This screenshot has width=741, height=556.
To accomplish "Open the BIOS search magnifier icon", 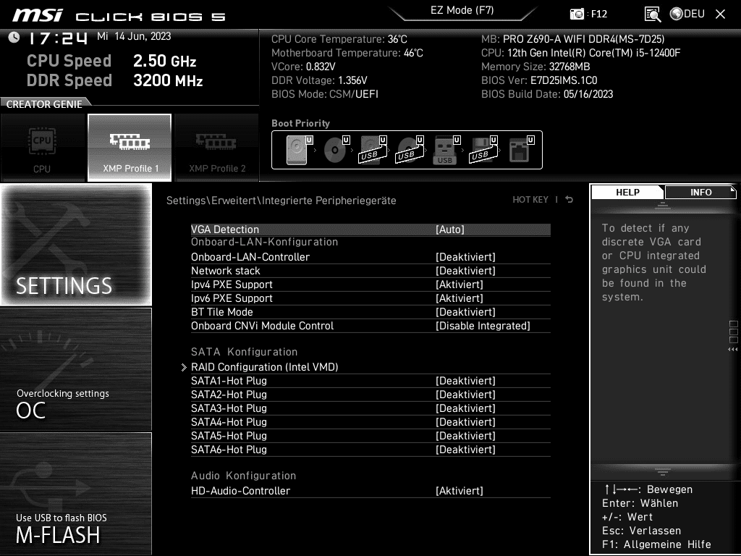I will pyautogui.click(x=653, y=14).
